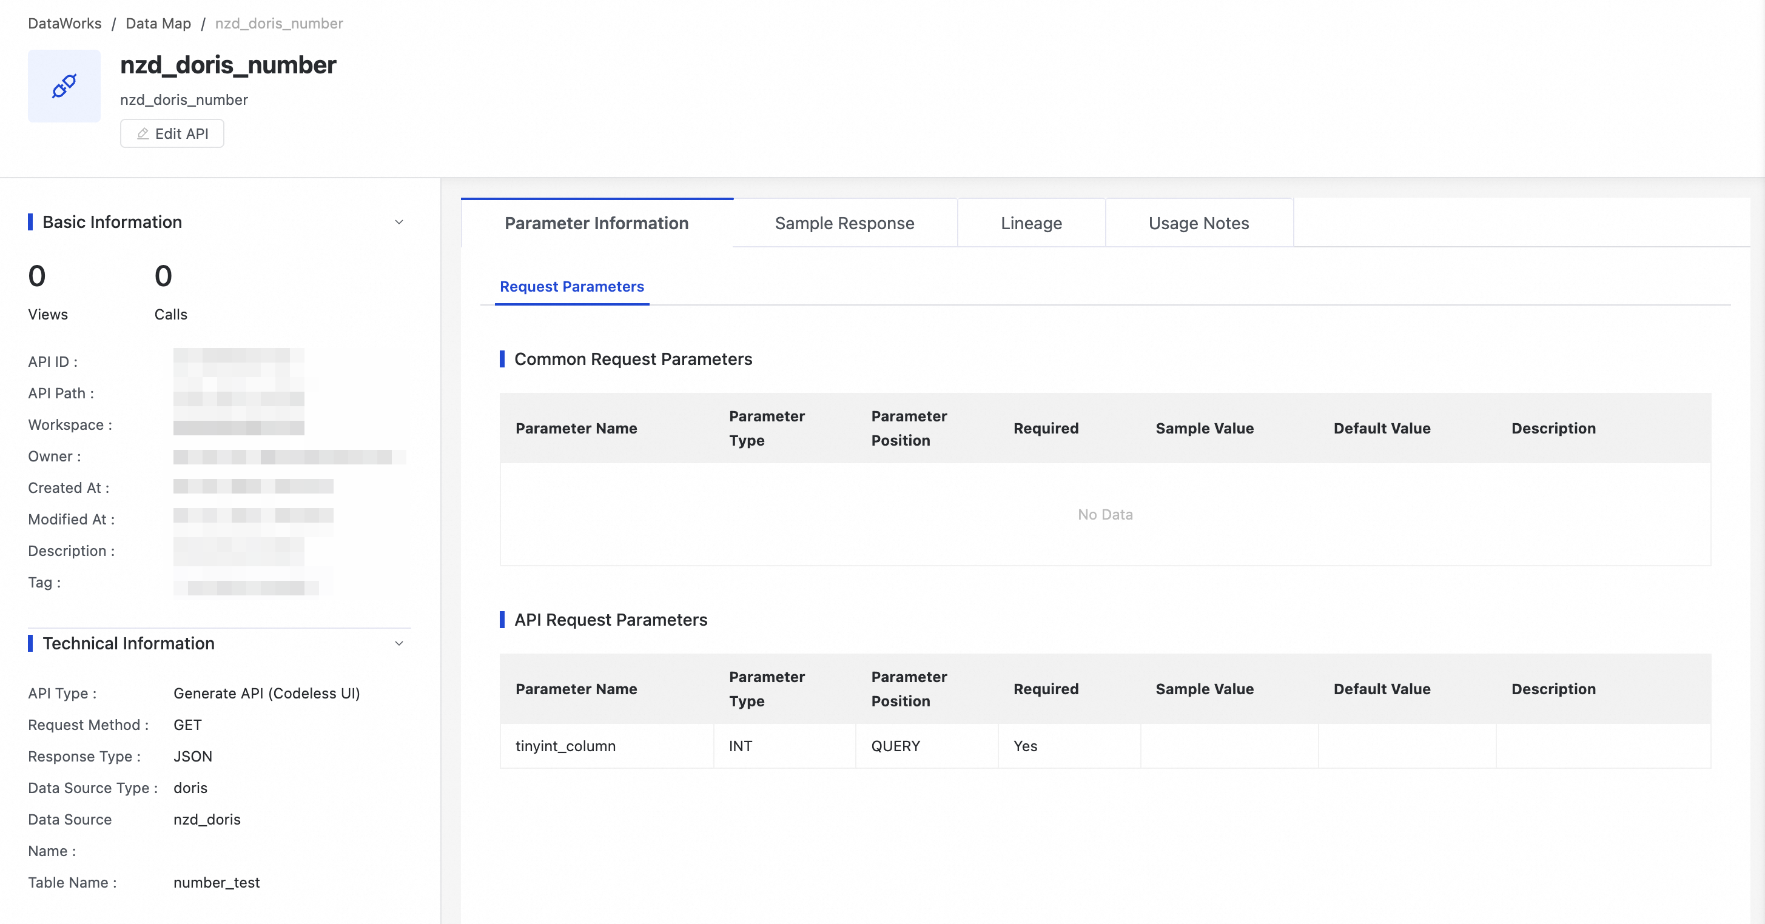Screen dimensions: 1765x924
Task: Click the Technical Information section title
Action: 128,643
